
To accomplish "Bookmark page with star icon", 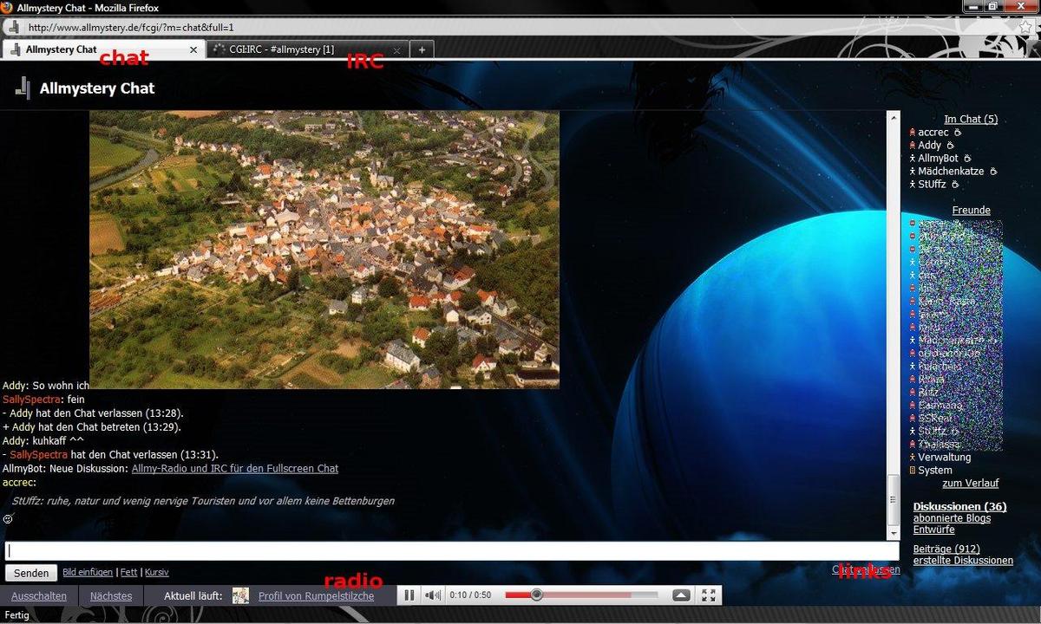I will [1025, 27].
